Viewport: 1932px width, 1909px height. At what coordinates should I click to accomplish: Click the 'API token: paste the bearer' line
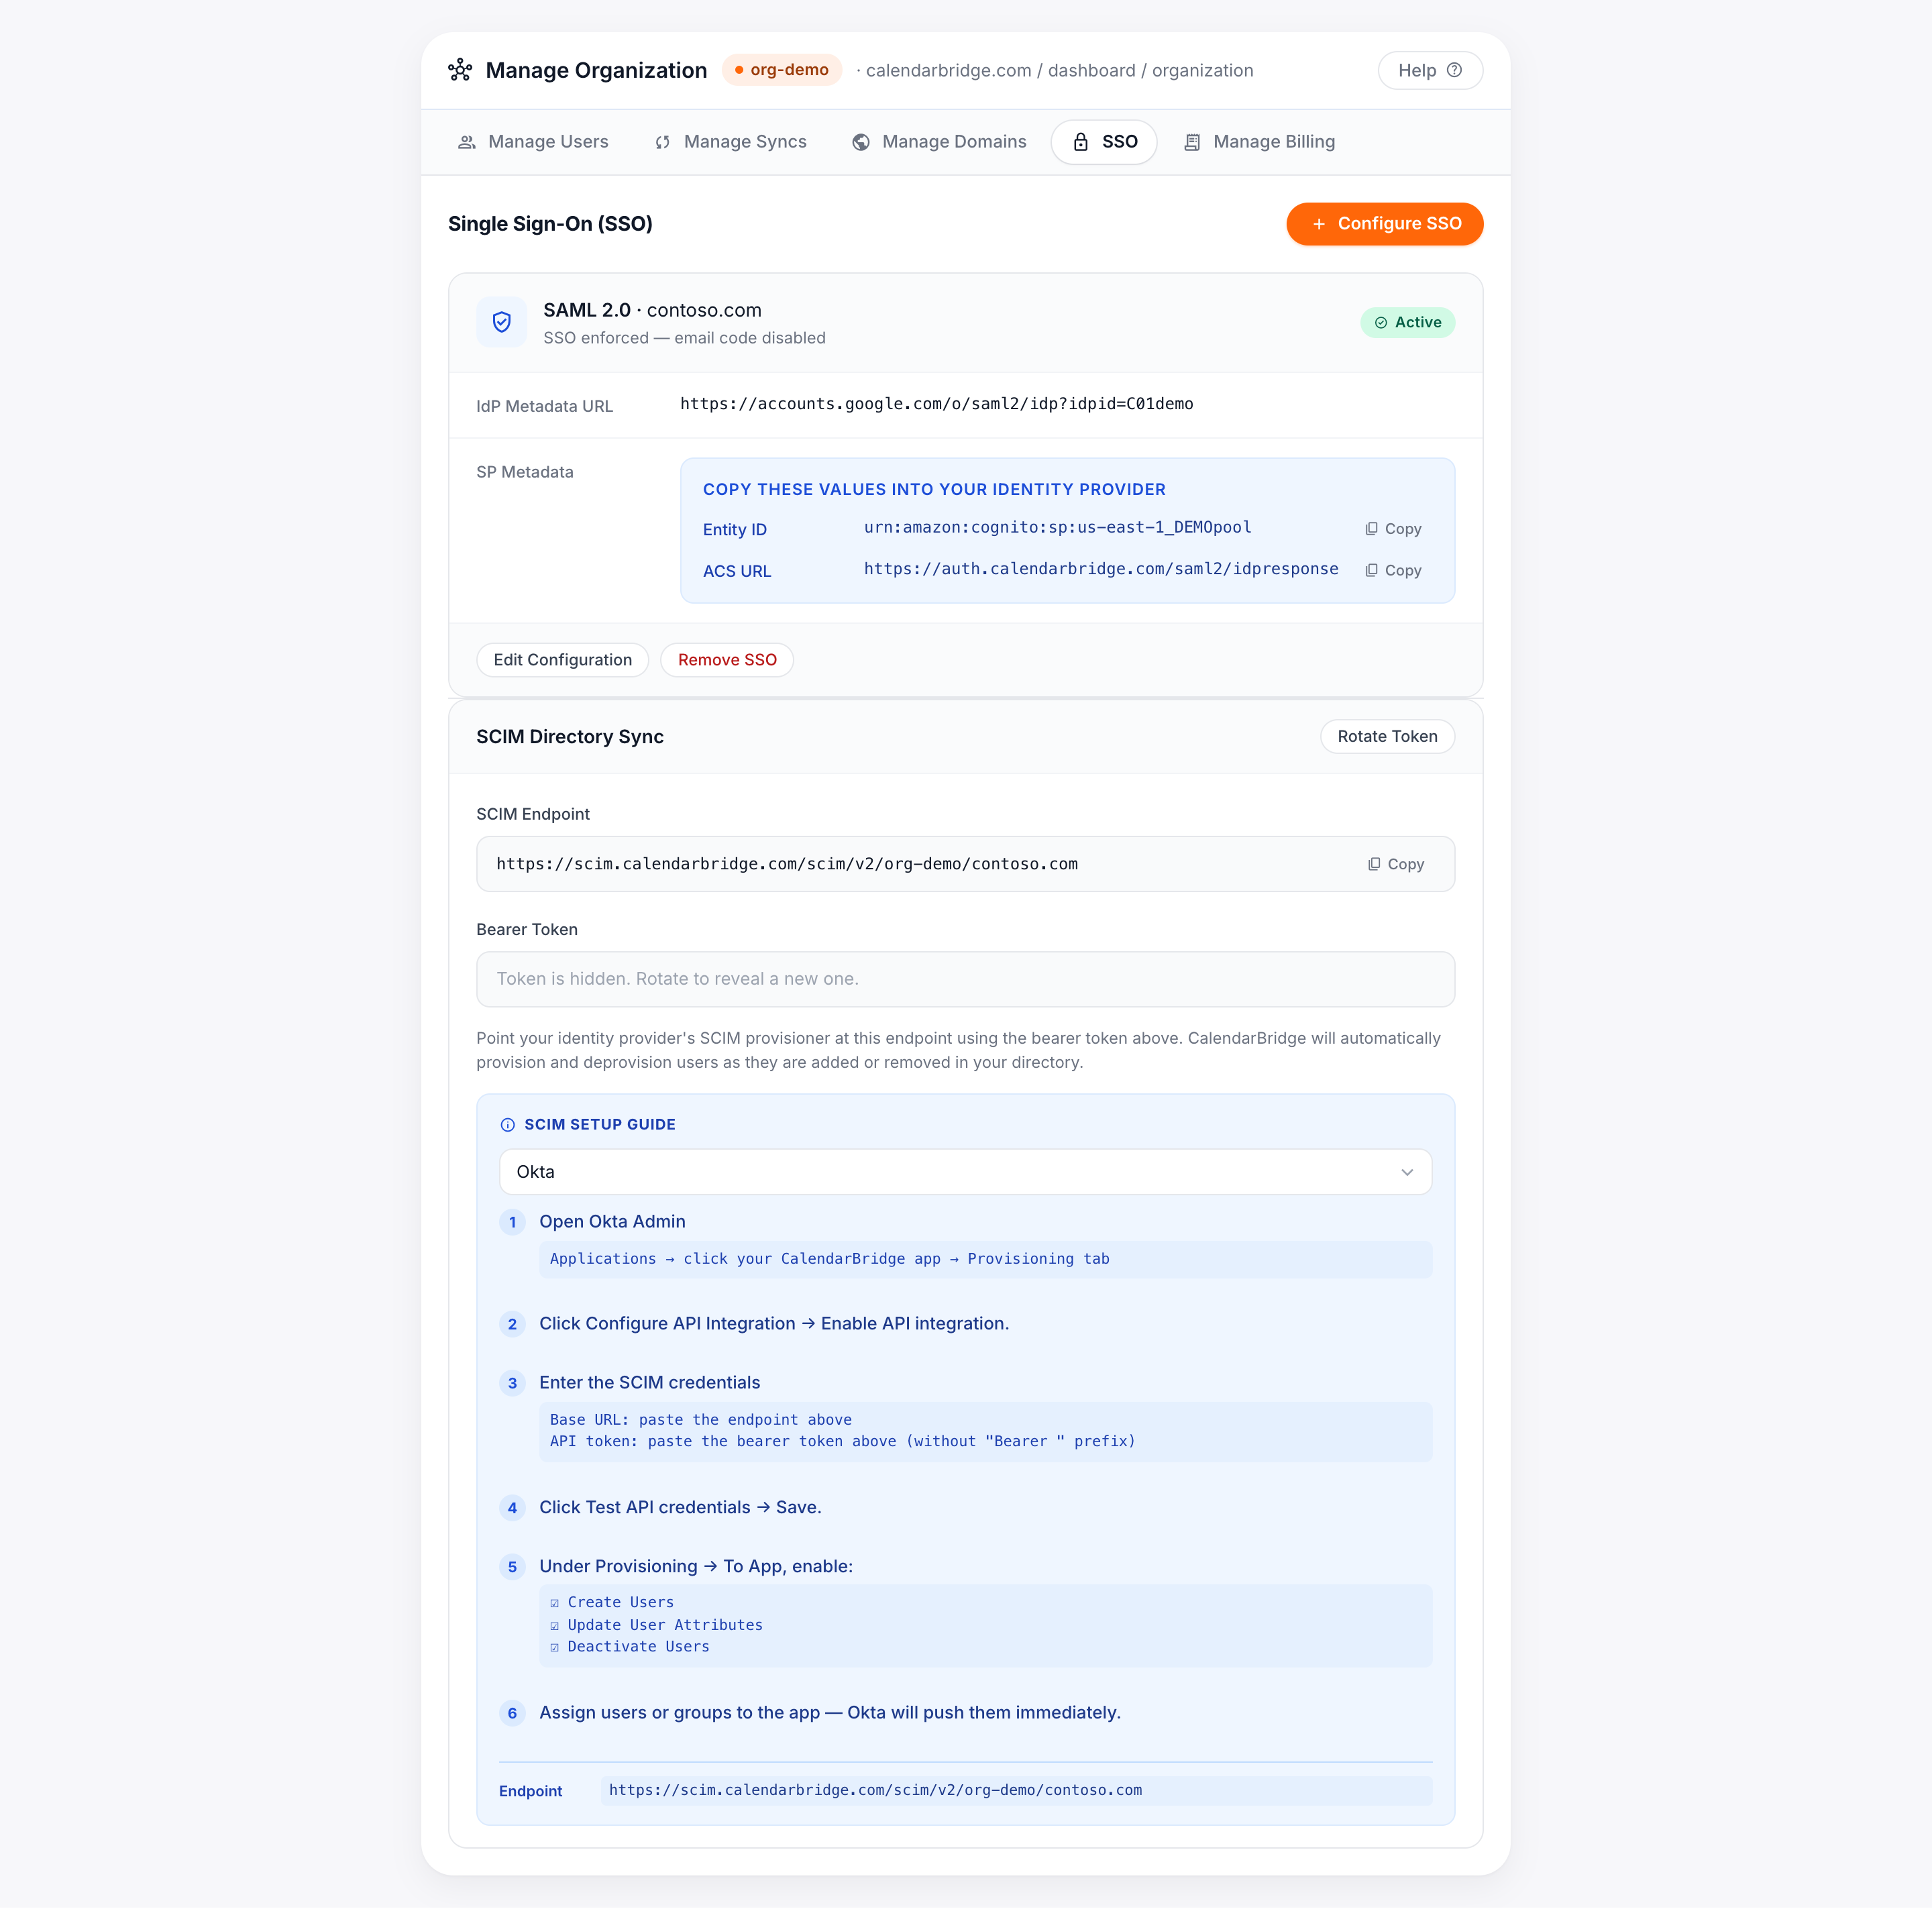[x=842, y=1441]
